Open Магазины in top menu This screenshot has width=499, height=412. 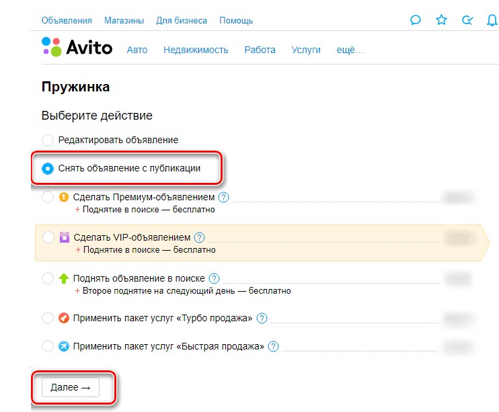tap(124, 21)
